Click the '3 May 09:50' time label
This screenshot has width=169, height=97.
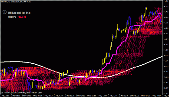point(80,96)
